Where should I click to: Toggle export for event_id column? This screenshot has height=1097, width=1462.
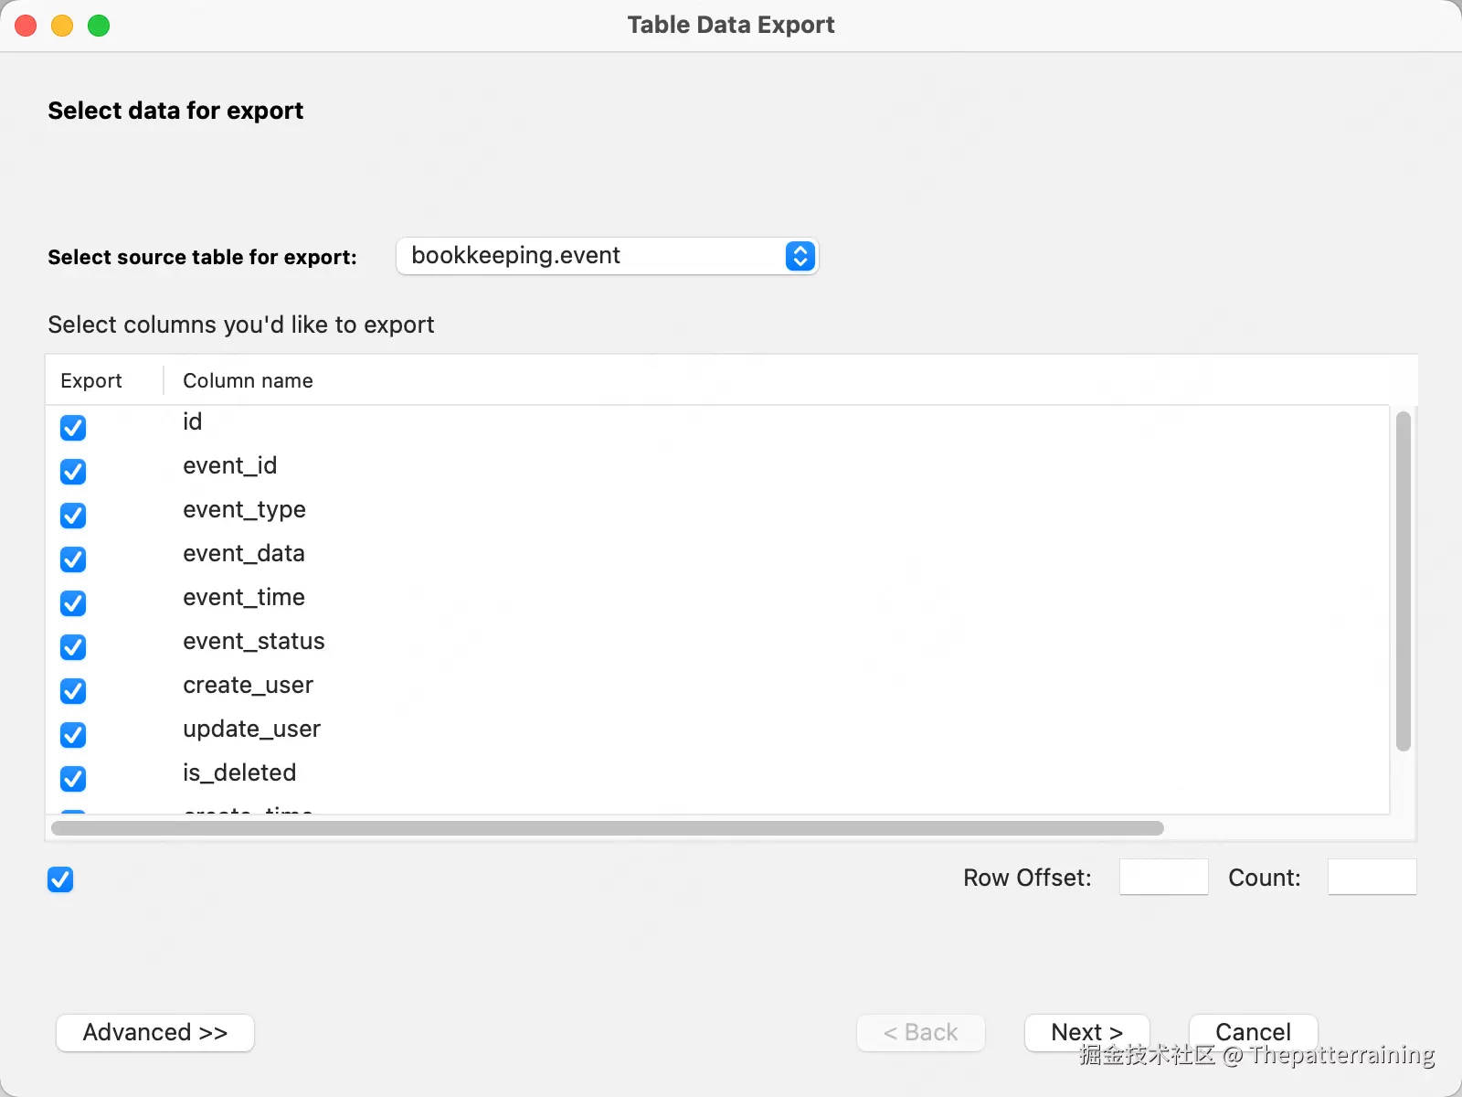73,472
